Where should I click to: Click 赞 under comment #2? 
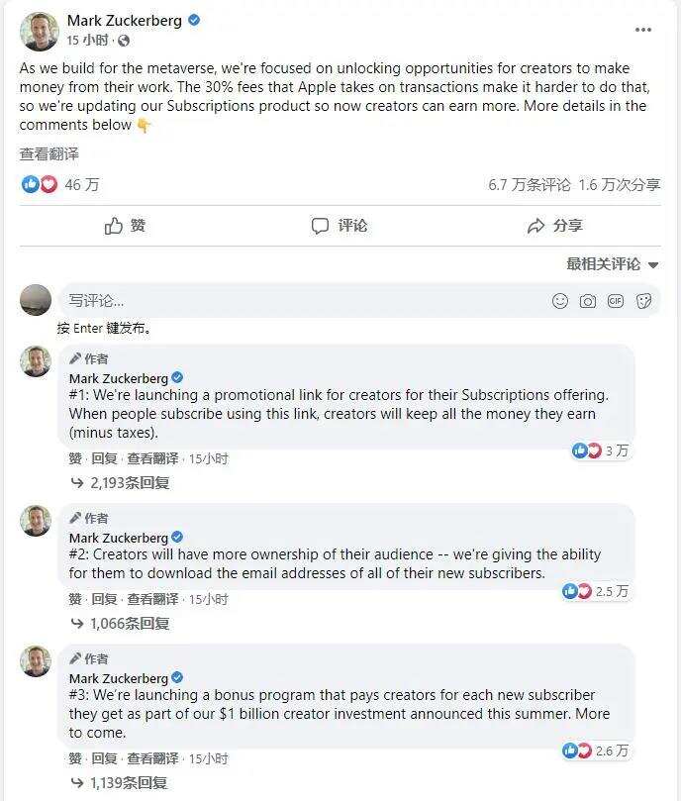(x=75, y=599)
